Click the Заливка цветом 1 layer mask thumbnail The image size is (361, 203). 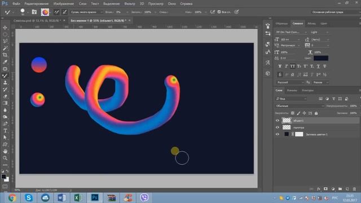[x=299, y=134]
